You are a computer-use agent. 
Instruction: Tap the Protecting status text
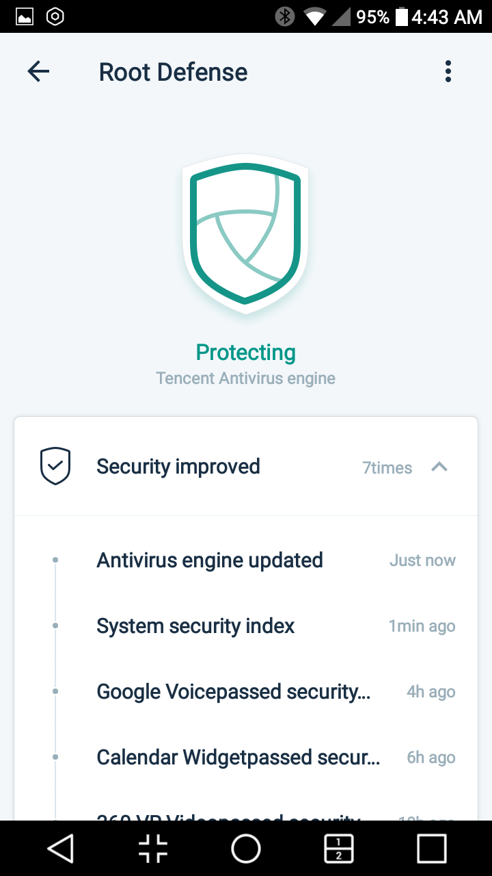point(246,353)
